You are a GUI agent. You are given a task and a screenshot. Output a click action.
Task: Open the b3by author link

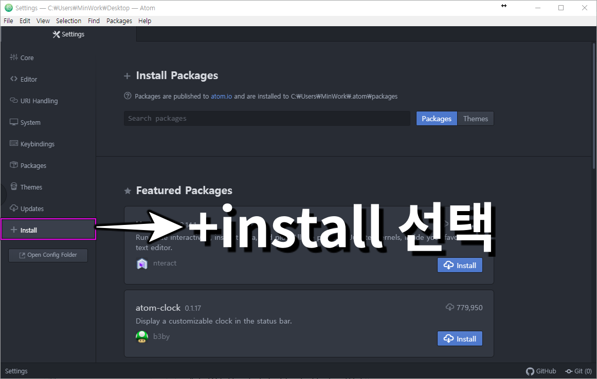[161, 336]
